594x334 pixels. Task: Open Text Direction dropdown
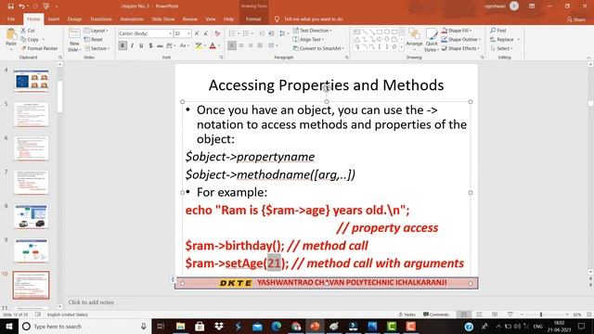(x=313, y=31)
